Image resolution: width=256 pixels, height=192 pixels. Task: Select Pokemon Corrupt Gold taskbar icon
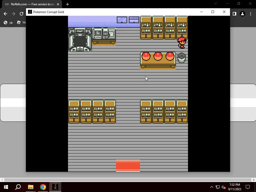click(55, 187)
